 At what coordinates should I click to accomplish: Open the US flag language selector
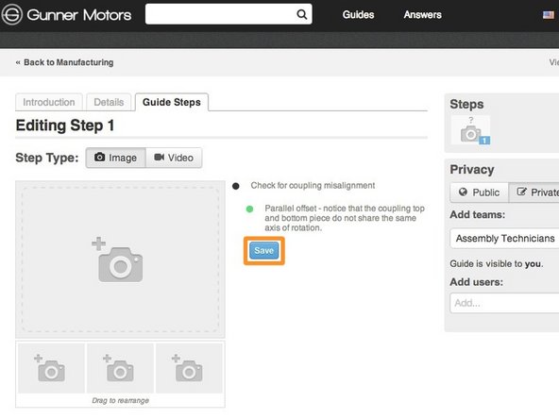pyautogui.click(x=549, y=15)
